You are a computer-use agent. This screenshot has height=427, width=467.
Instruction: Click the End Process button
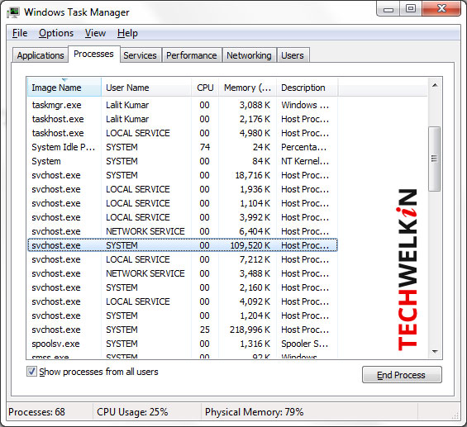click(402, 375)
